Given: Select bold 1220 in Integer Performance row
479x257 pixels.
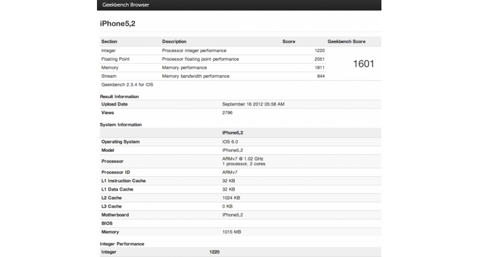Looking at the screenshot, I should point(214,252).
